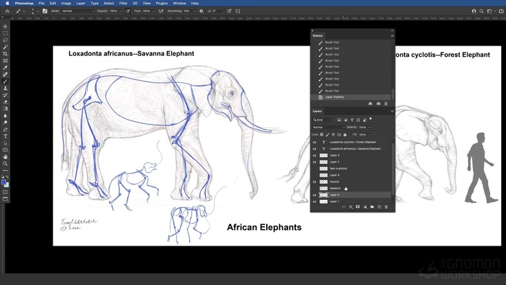Select the History panel tab

[317, 35]
